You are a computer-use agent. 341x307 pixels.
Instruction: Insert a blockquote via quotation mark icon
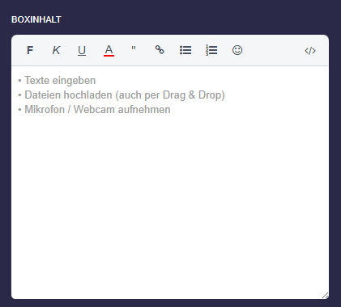click(x=134, y=50)
